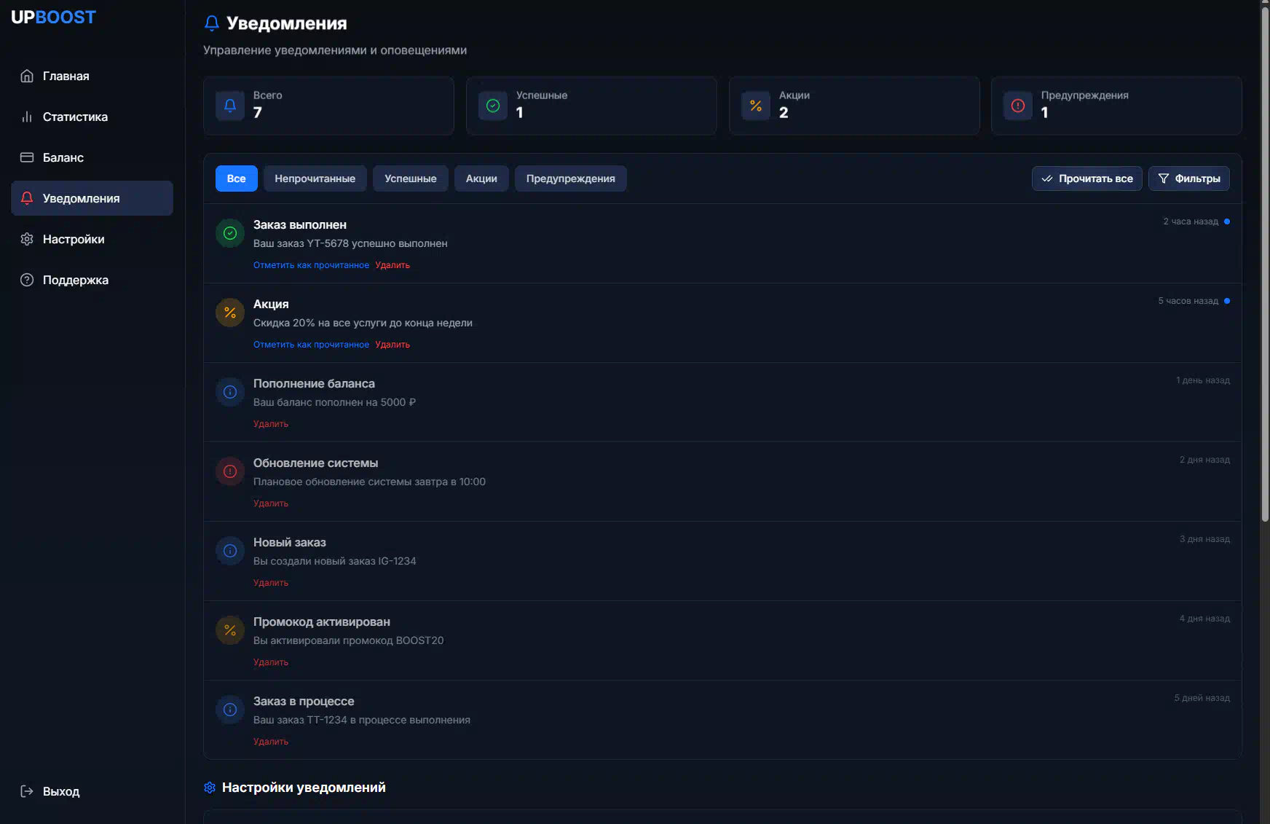Select the Успешные filter tab
This screenshot has width=1270, height=824.
(x=410, y=178)
